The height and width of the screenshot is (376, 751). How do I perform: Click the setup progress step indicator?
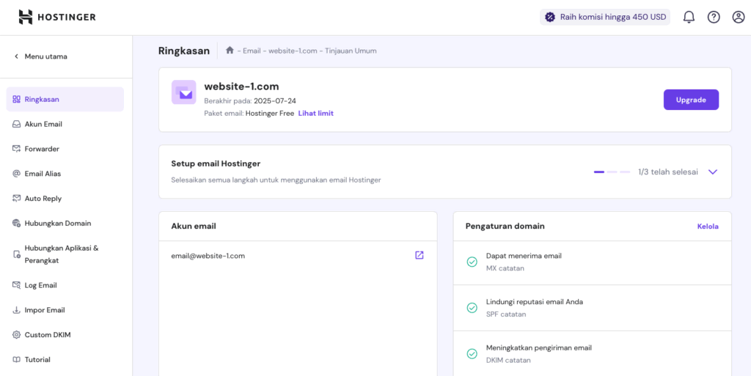coord(612,172)
